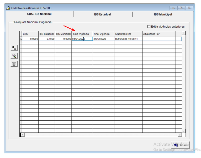Switch to the IBS Estadual tab
The height and width of the screenshot is (158, 201).
point(102,14)
